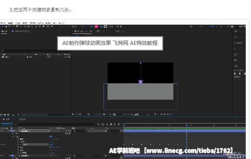Open the Layer menu
The width and height of the screenshot is (251, 159).
point(25,23)
